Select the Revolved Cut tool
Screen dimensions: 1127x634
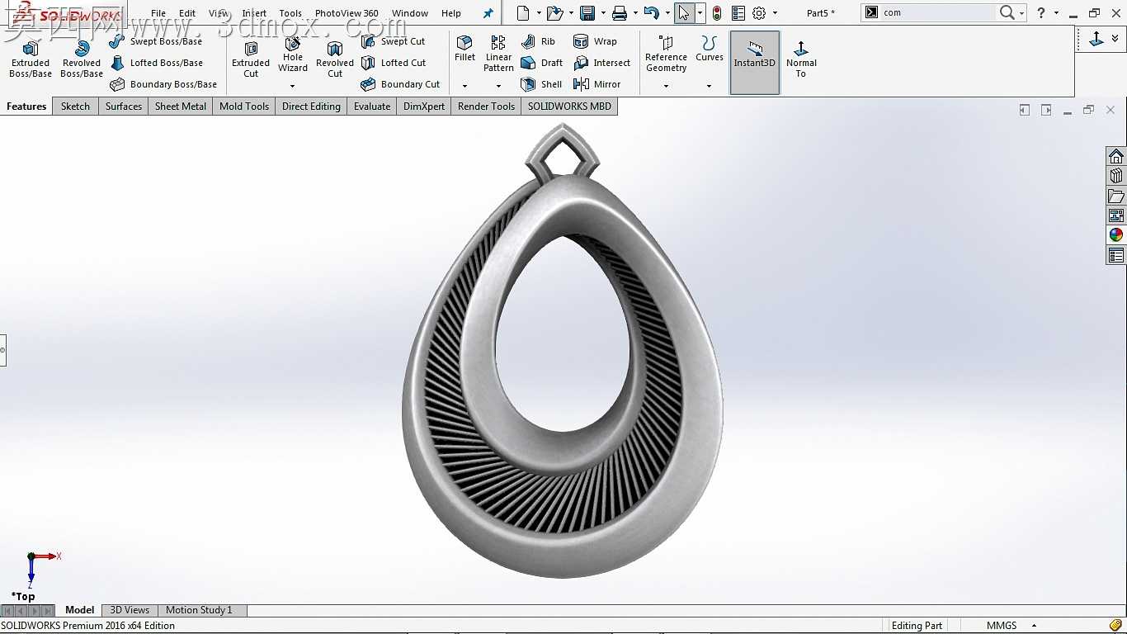coord(335,59)
